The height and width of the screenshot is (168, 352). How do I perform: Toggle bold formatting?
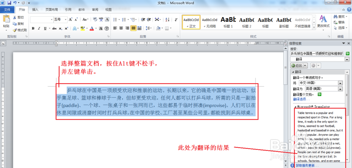(33, 28)
